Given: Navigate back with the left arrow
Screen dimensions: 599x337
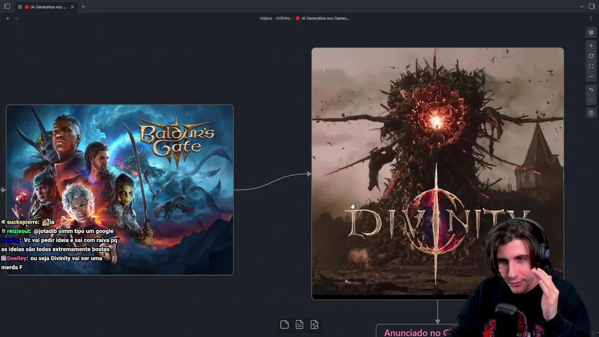Looking at the screenshot, I should 8,18.
